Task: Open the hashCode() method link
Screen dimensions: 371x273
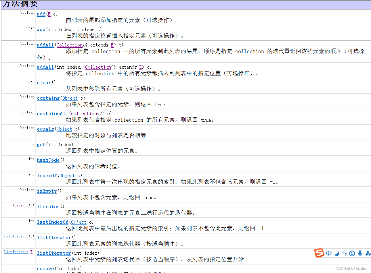Action: pos(48,160)
